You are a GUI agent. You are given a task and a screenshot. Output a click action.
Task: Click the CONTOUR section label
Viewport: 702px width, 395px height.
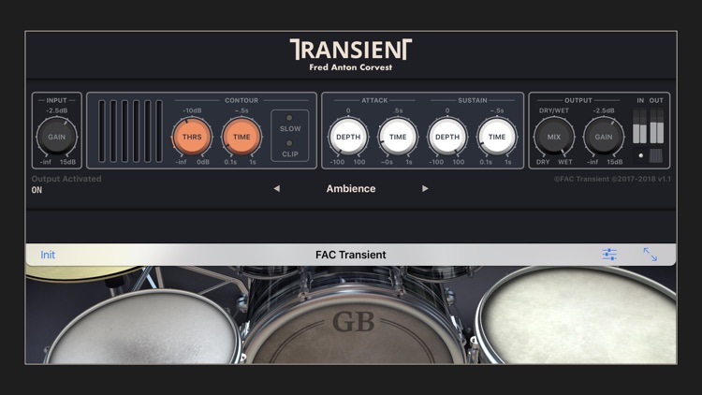[241, 100]
